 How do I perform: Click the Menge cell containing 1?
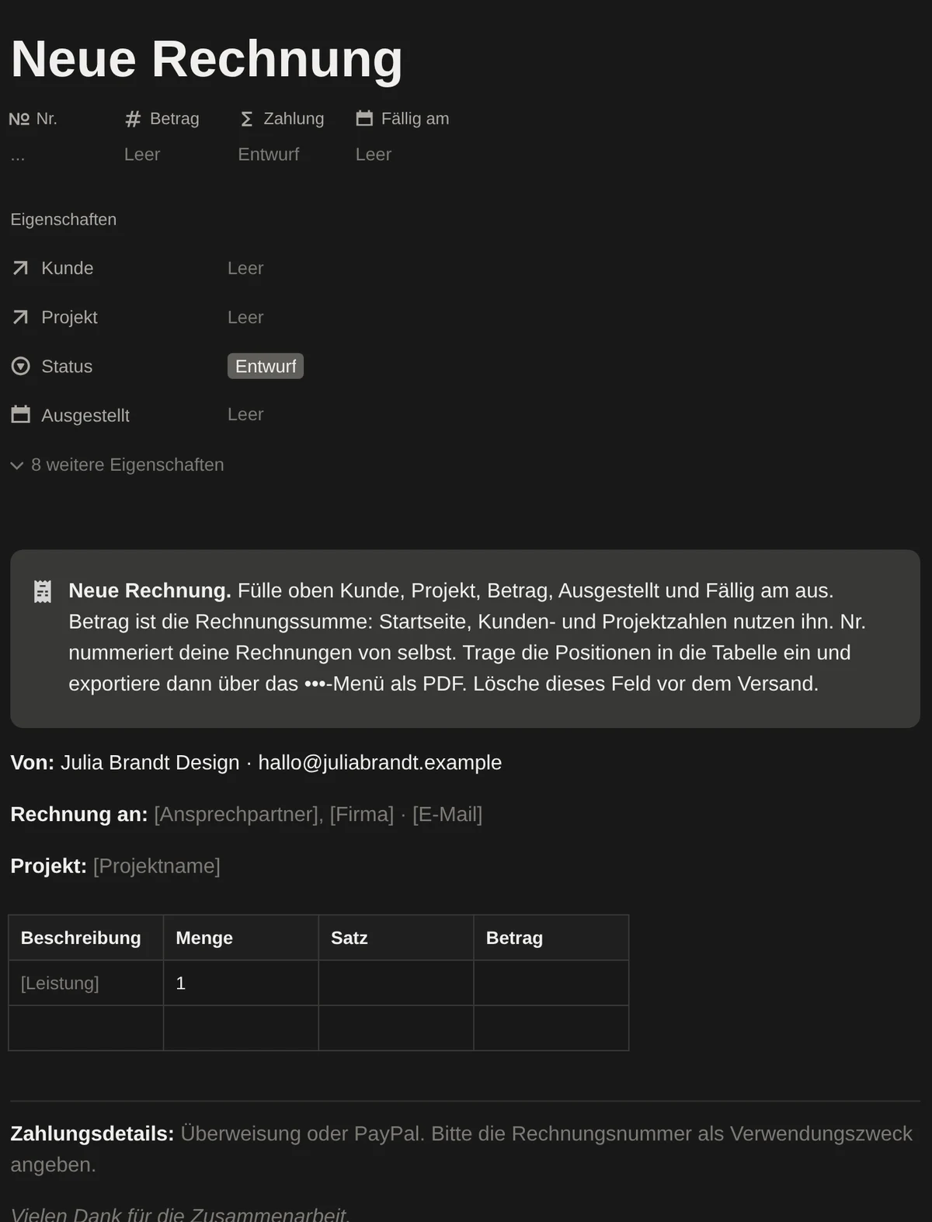tap(241, 983)
